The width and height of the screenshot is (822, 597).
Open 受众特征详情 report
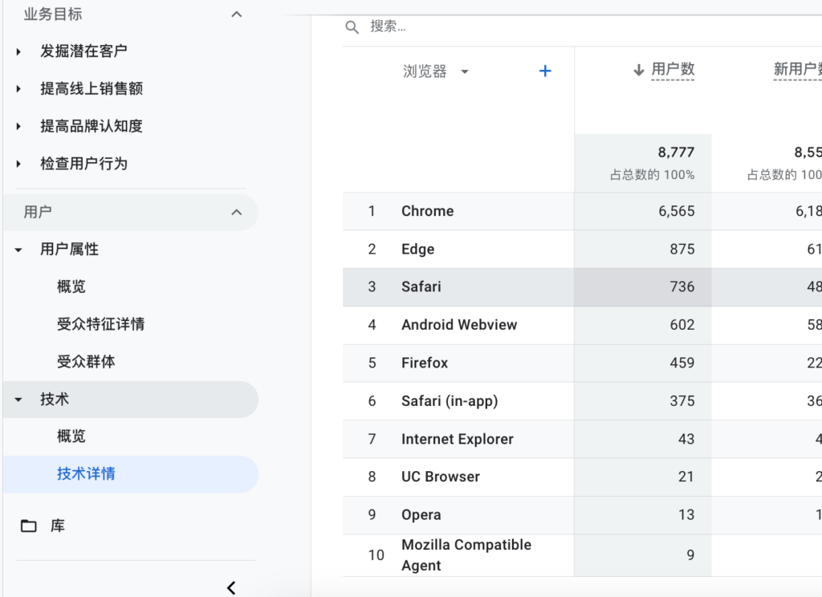coord(100,324)
